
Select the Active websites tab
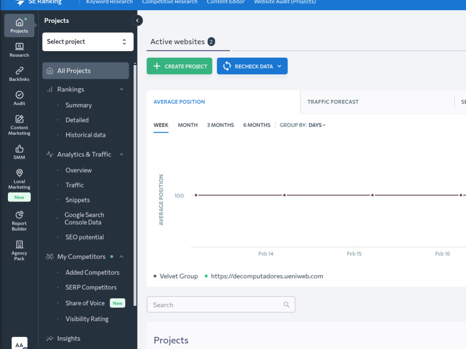(x=188, y=41)
